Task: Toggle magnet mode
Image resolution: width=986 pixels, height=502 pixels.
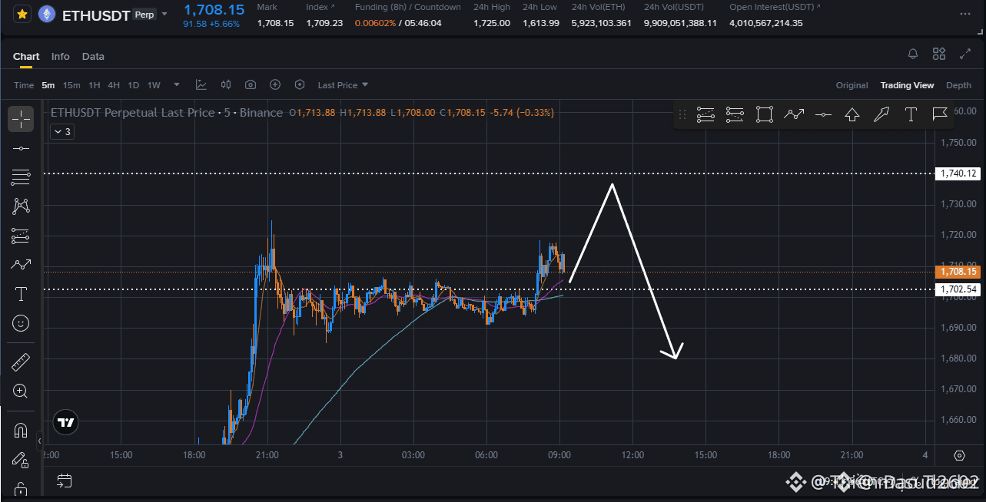Action: pyautogui.click(x=21, y=431)
